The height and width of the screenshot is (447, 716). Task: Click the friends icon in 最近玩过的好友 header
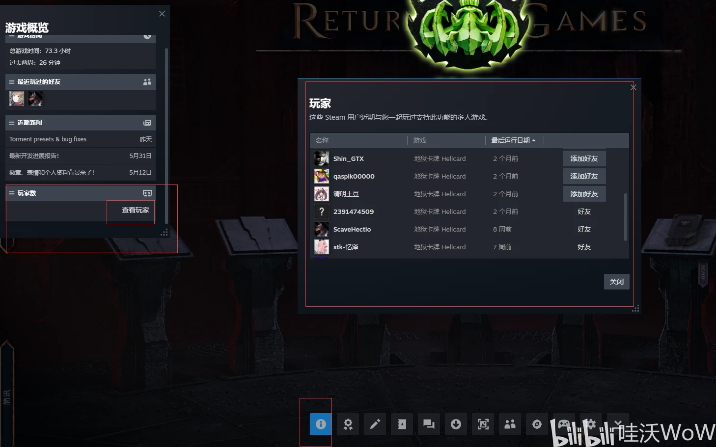[147, 82]
